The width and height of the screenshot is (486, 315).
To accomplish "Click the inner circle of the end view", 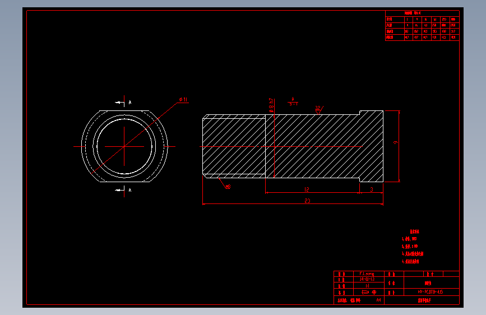I will [124, 146].
